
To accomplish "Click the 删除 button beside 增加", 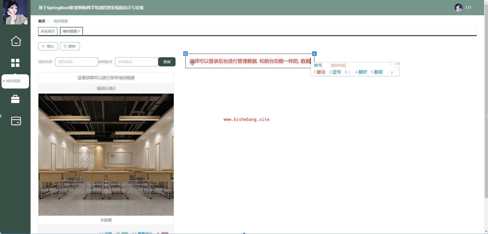I will 70,46.
